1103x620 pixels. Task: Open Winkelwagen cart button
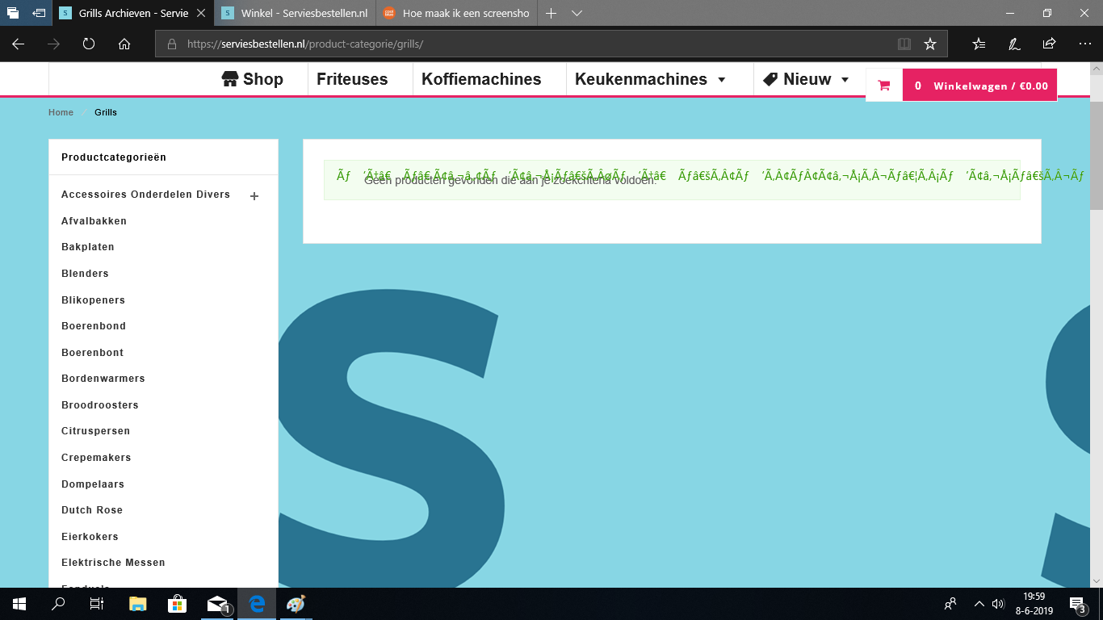pyautogui.click(x=980, y=86)
